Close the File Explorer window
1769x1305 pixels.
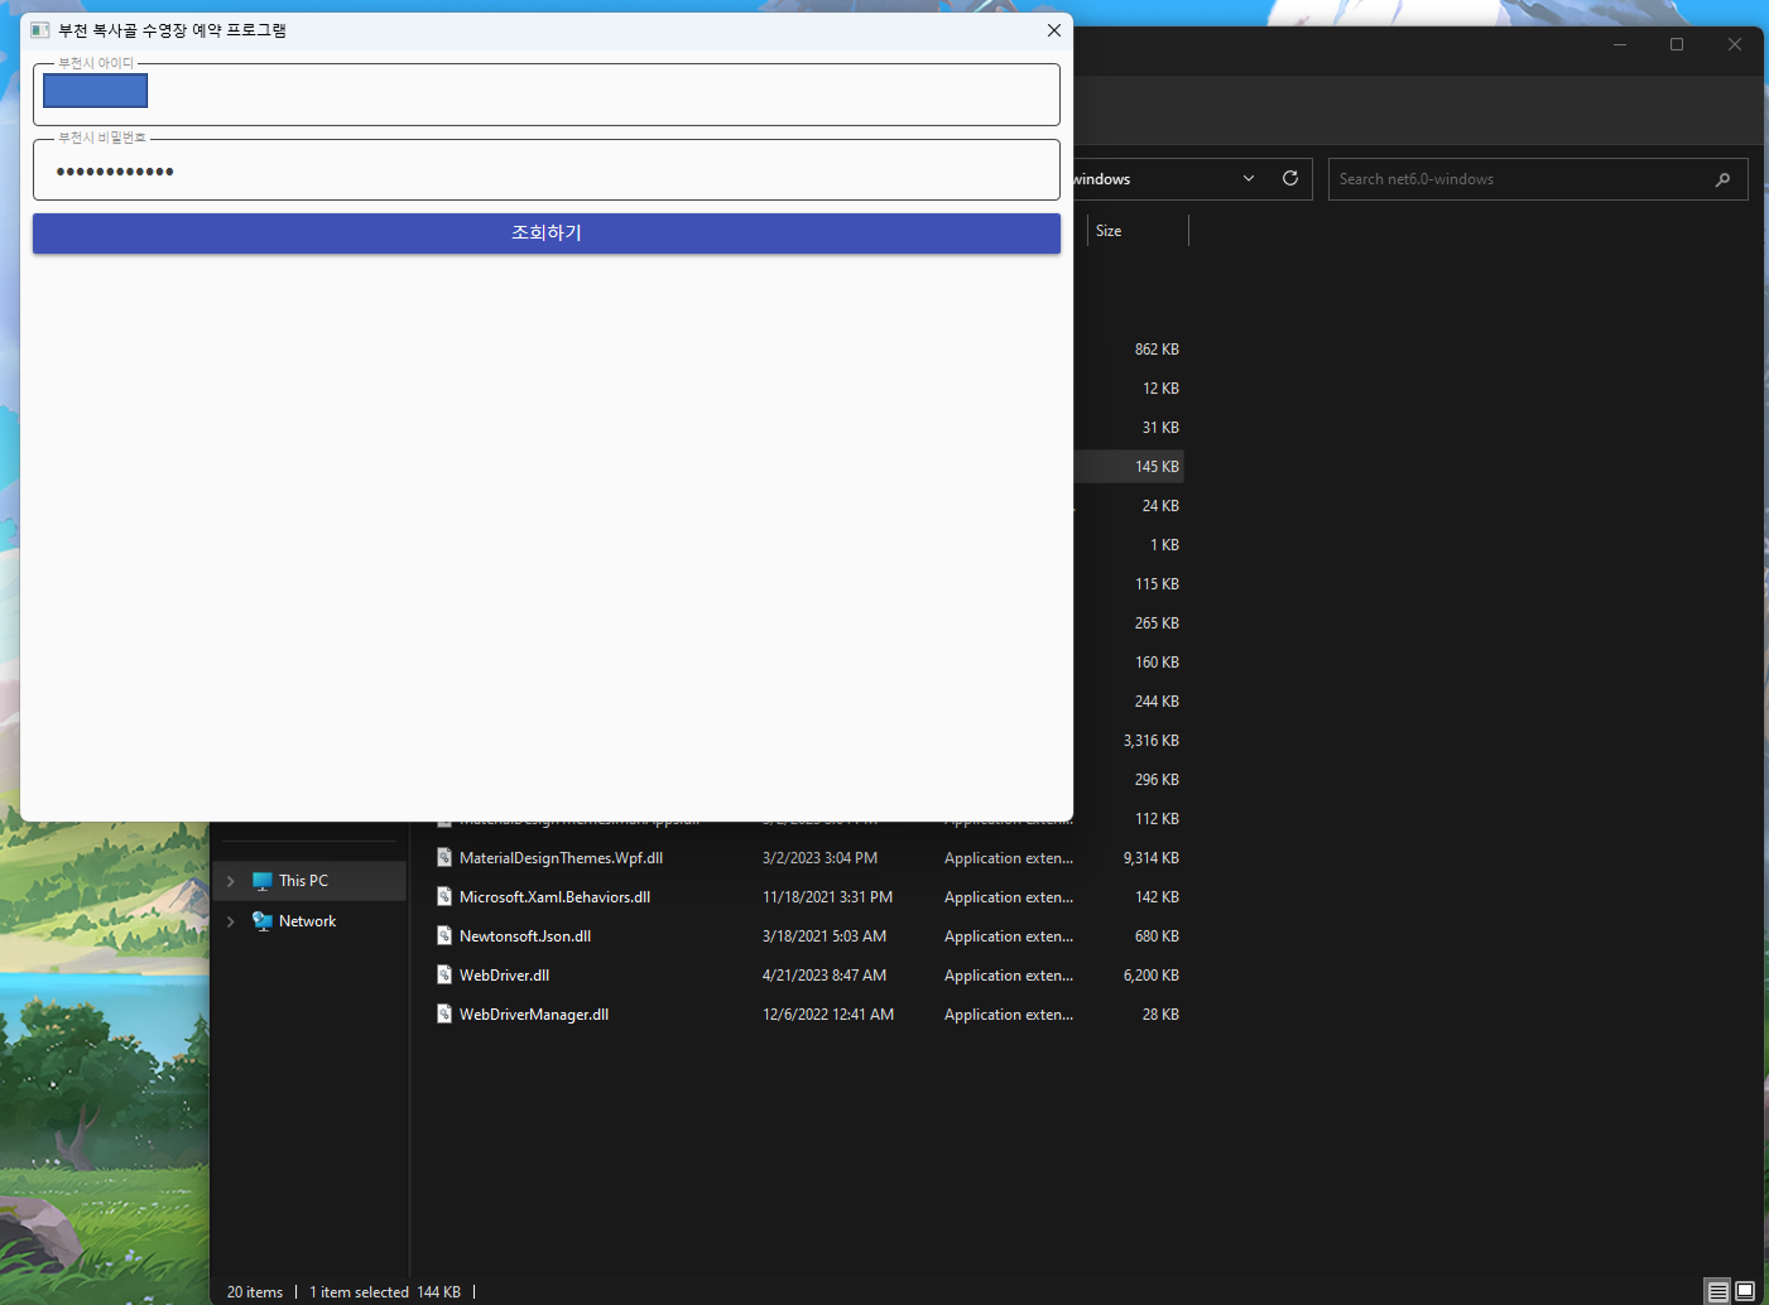(x=1734, y=44)
